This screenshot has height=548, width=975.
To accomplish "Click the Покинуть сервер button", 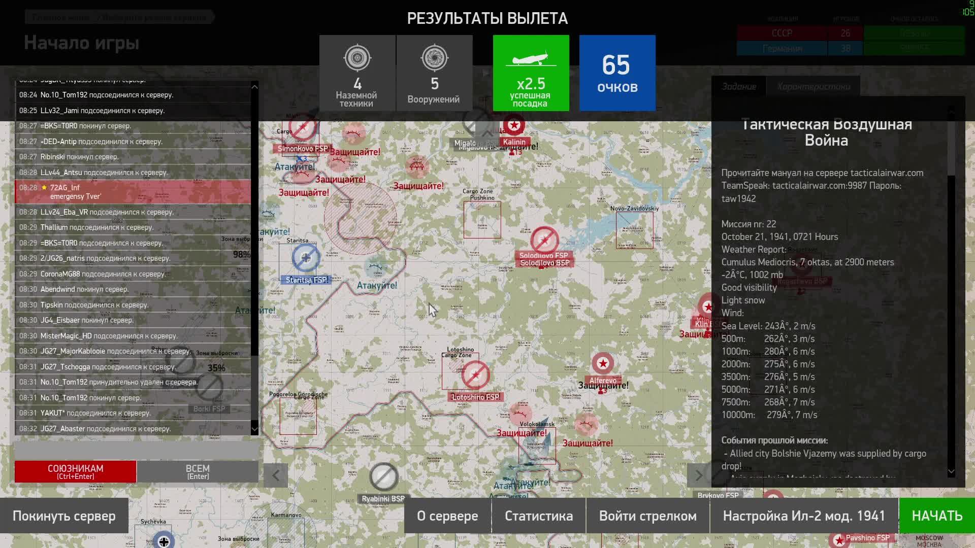I will click(x=64, y=516).
